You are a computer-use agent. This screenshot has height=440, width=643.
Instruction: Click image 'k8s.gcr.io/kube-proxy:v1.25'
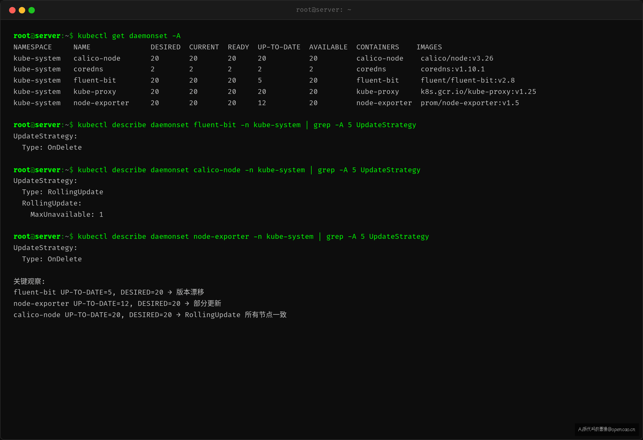[x=478, y=92]
